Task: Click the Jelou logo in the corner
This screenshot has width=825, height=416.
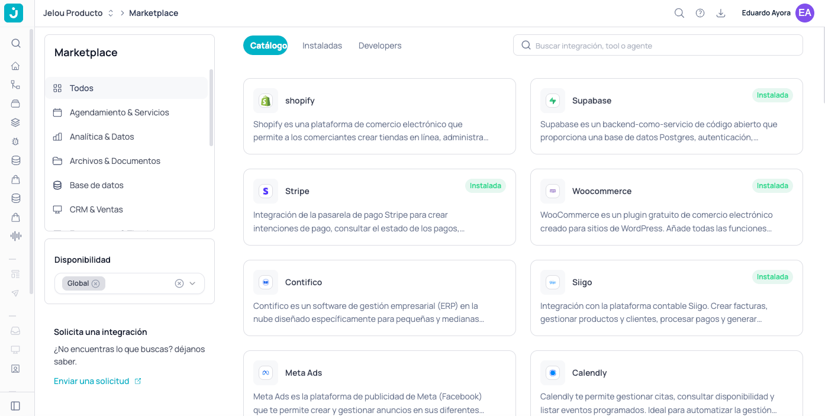Action: click(14, 13)
